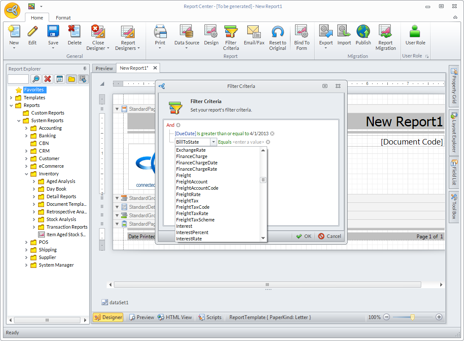Remove the DueDate filter condition

272,134
